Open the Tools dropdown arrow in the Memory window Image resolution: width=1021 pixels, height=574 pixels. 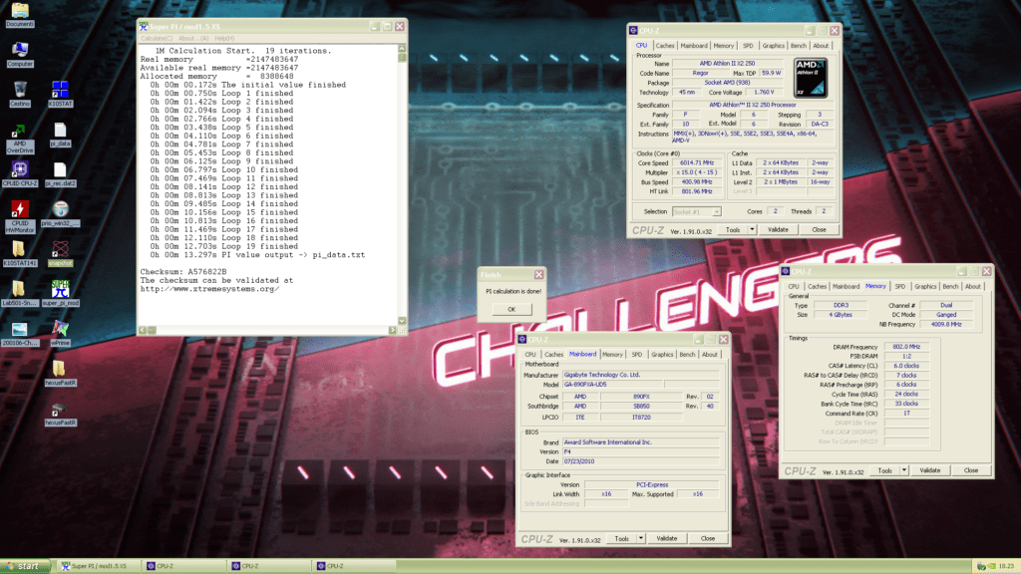(x=903, y=470)
